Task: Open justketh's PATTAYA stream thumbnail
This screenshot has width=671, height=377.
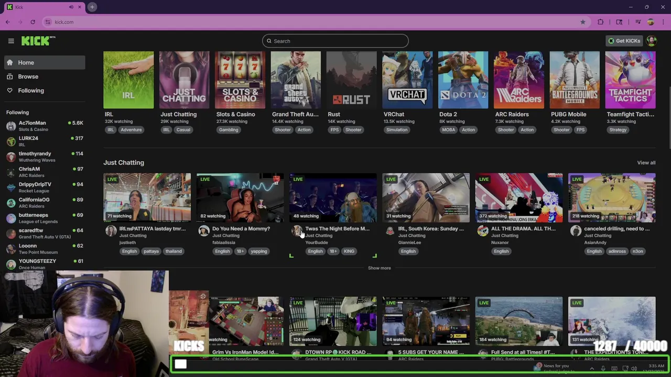Action: point(147,197)
